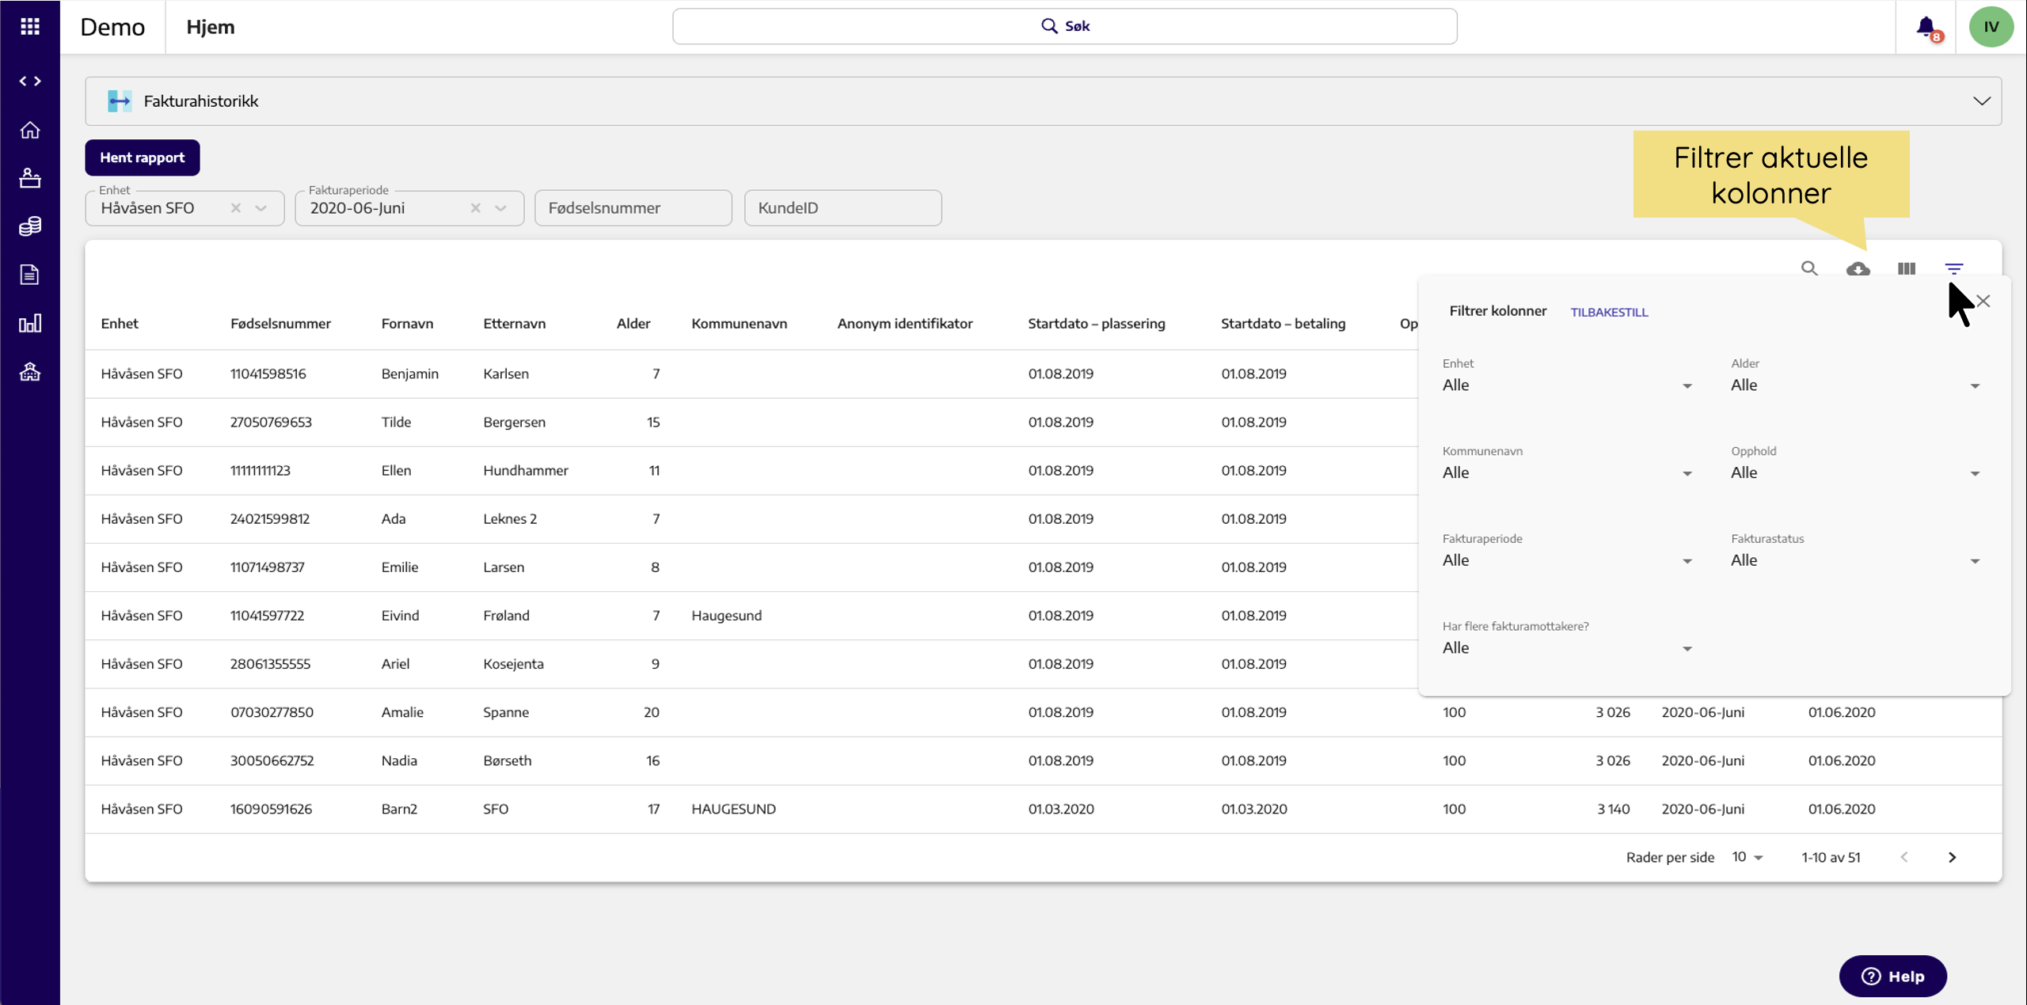The image size is (2027, 1005).
Task: Select the Benjamin Karlsen row
Action: pos(751,374)
